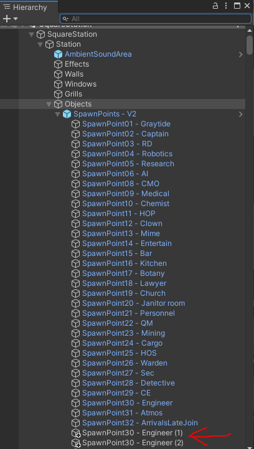Image resolution: width=254 pixels, height=449 pixels.
Task: Click the cube icon beside SpawnPoint02 - Captain
Action: [75, 134]
